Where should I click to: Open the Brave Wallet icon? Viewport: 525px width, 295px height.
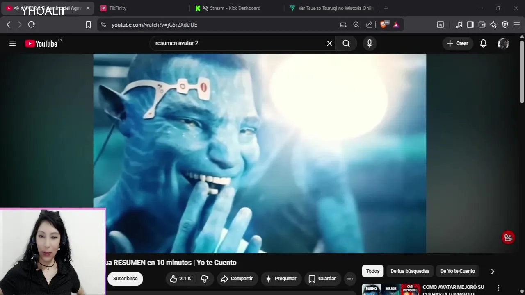point(482,25)
